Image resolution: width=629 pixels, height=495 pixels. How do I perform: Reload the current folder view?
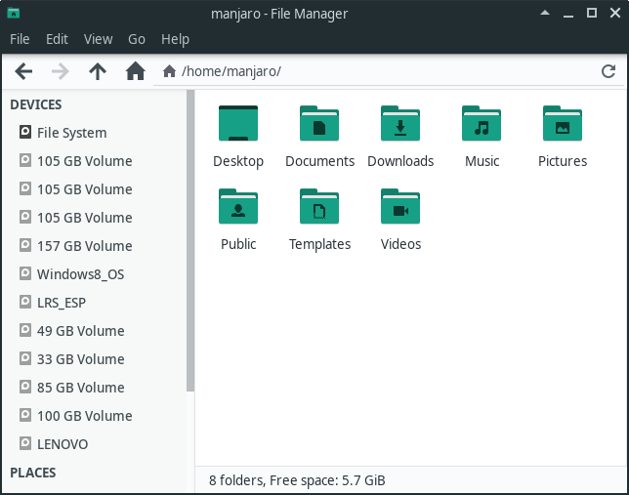click(x=608, y=71)
